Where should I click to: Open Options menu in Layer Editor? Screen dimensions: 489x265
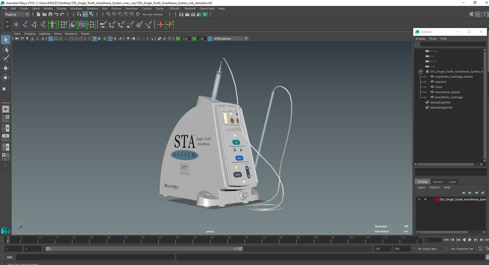pyautogui.click(x=435, y=187)
